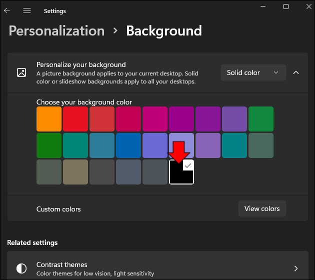Select the magenta pink swatch in the first row
The height and width of the screenshot is (280, 315).
[x=155, y=119]
